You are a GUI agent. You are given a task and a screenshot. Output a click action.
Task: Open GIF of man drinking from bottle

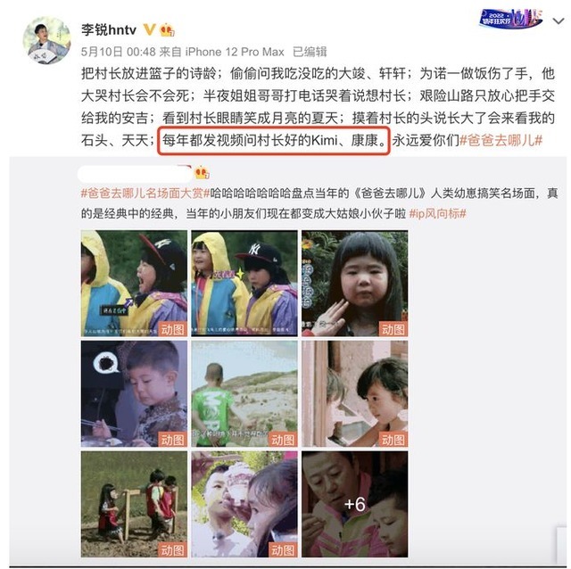[x=244, y=504]
